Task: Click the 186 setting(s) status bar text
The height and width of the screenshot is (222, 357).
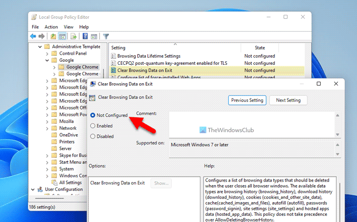Action: (42, 207)
